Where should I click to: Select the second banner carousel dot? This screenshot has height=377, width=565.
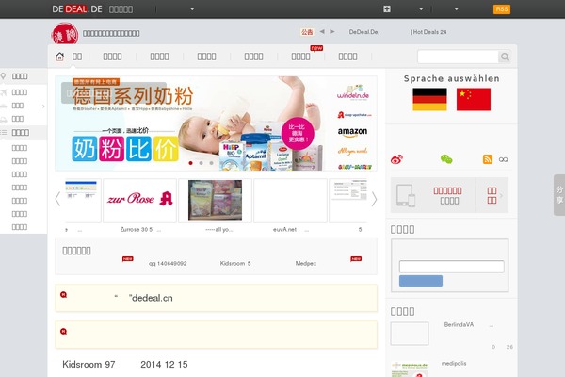point(202,163)
